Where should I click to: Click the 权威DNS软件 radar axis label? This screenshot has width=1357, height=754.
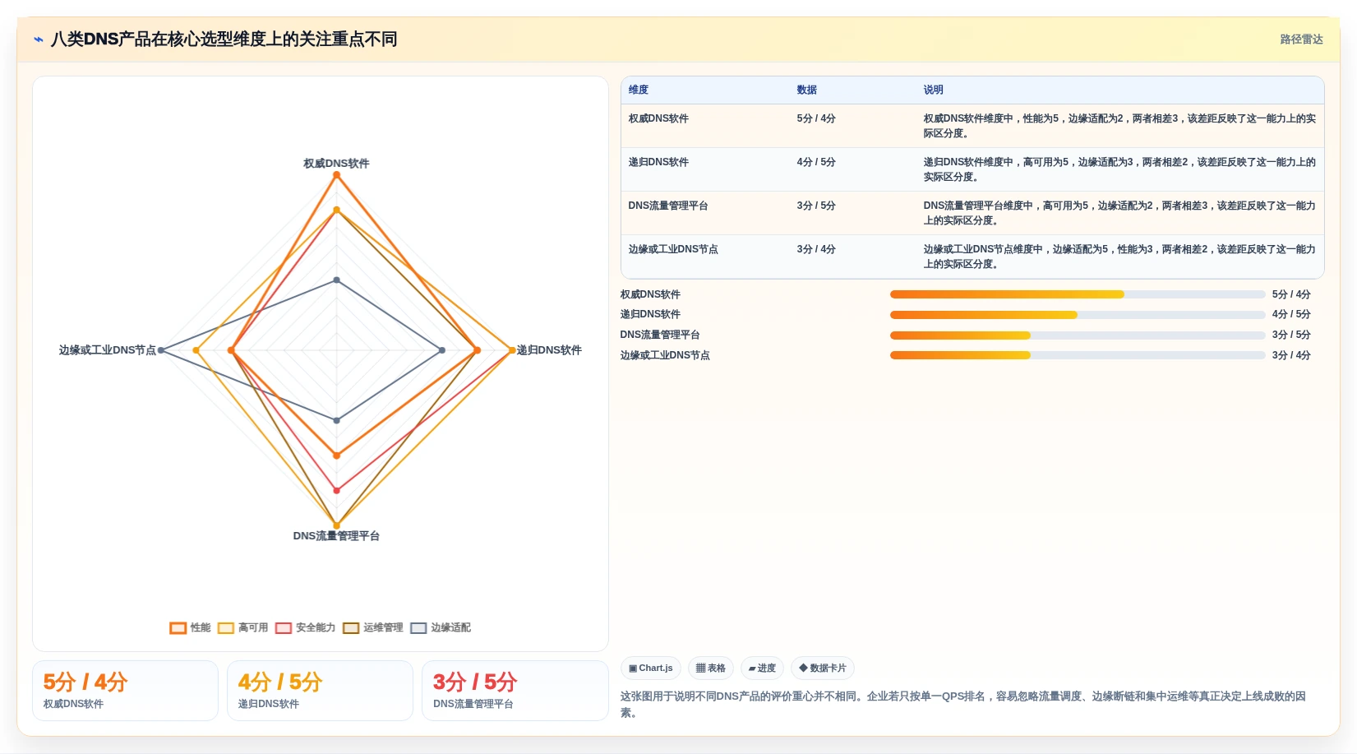pos(336,164)
